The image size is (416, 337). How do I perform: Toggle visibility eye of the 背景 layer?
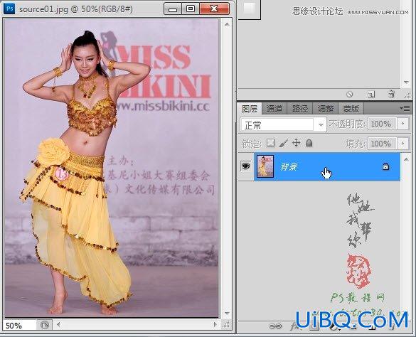[245, 166]
